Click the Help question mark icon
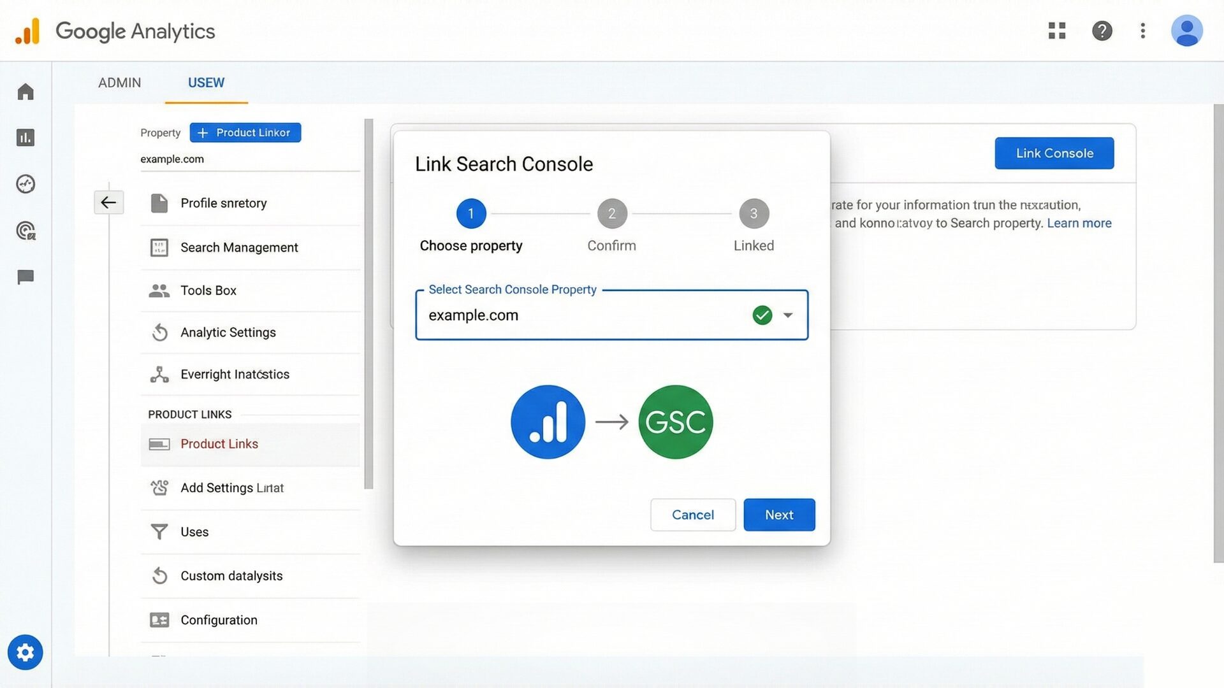 pyautogui.click(x=1102, y=31)
